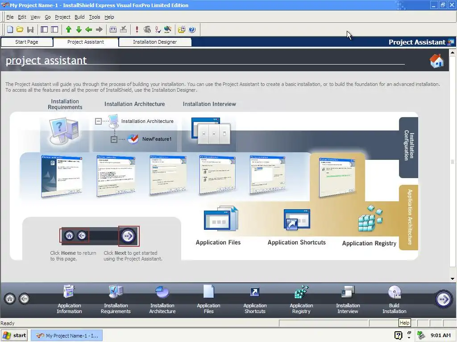The height and width of the screenshot is (342, 457).
Task: Open Application Information in bottom navigation bar
Action: click(69, 300)
